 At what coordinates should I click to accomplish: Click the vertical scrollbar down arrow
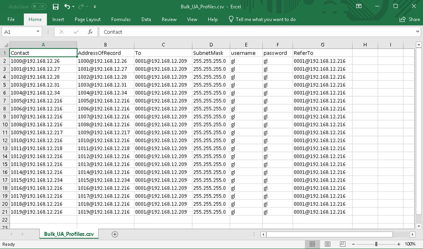click(418, 226)
